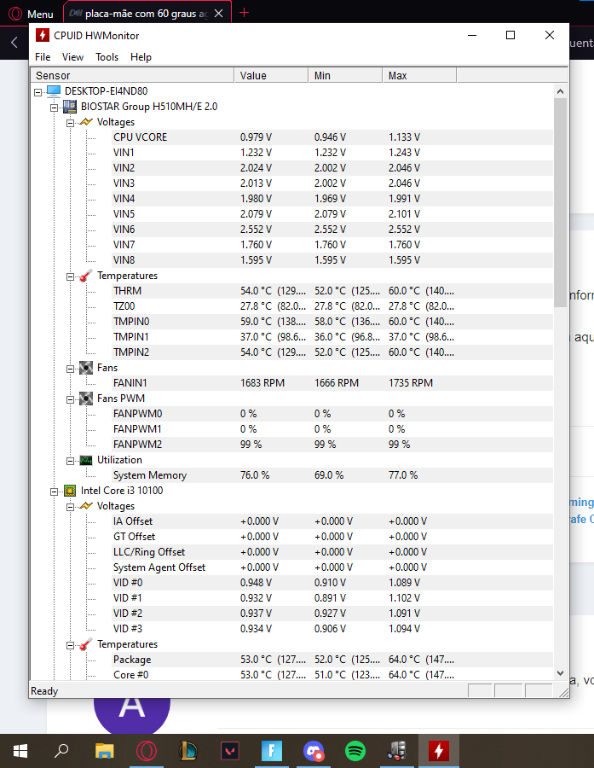
Task: Open Valorant taskbar icon
Action: 230,751
